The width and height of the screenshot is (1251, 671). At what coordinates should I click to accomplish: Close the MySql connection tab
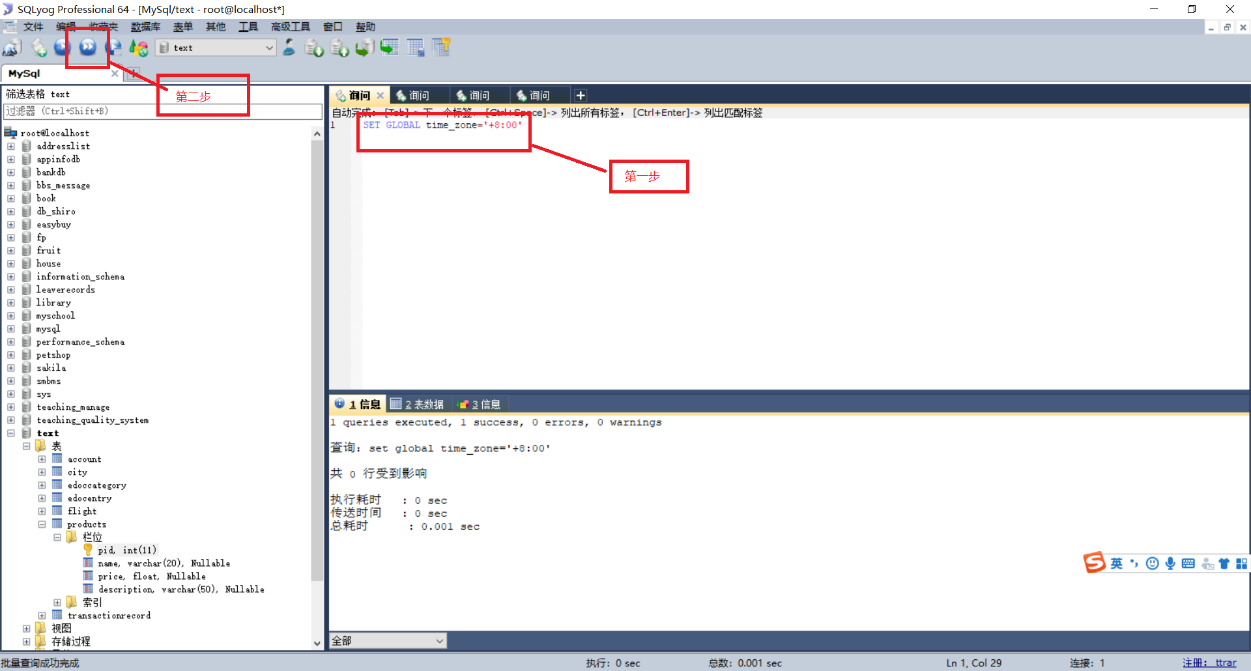115,74
